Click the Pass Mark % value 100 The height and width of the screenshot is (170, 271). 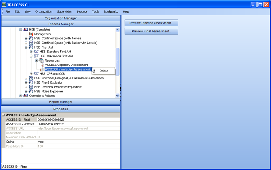coord(40,146)
